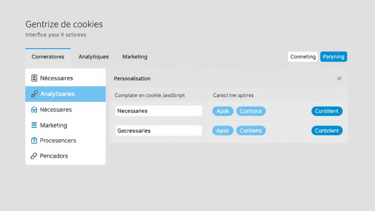Click the key icon next to Analytisaries
The image size is (375, 211).
point(34,94)
